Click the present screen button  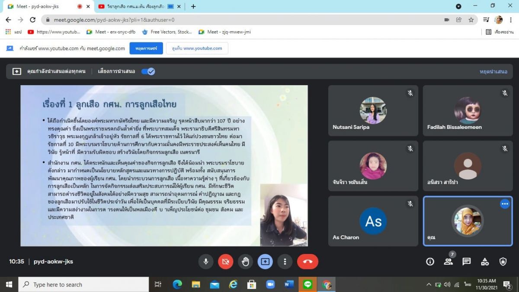pos(265,261)
